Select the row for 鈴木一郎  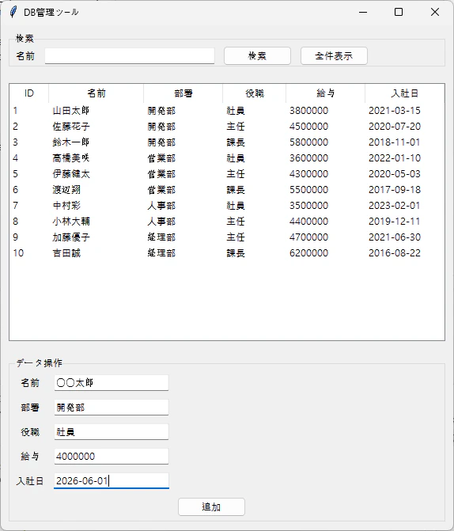227,142
